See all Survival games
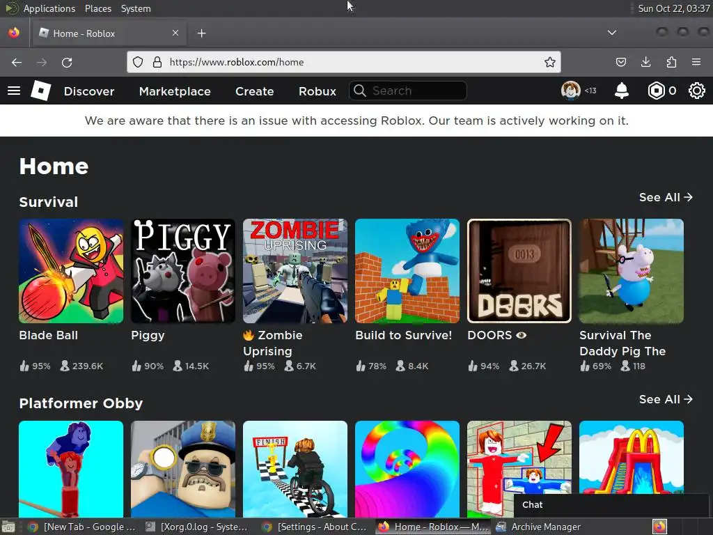Screen dimensions: 713x535 [665, 197]
